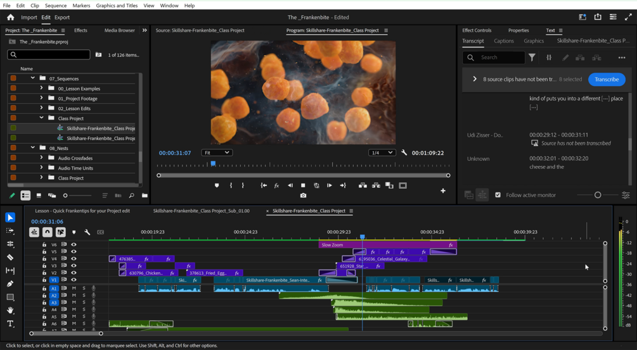Click the Transcribe button
Image resolution: width=637 pixels, height=350 pixels.
pyautogui.click(x=607, y=80)
